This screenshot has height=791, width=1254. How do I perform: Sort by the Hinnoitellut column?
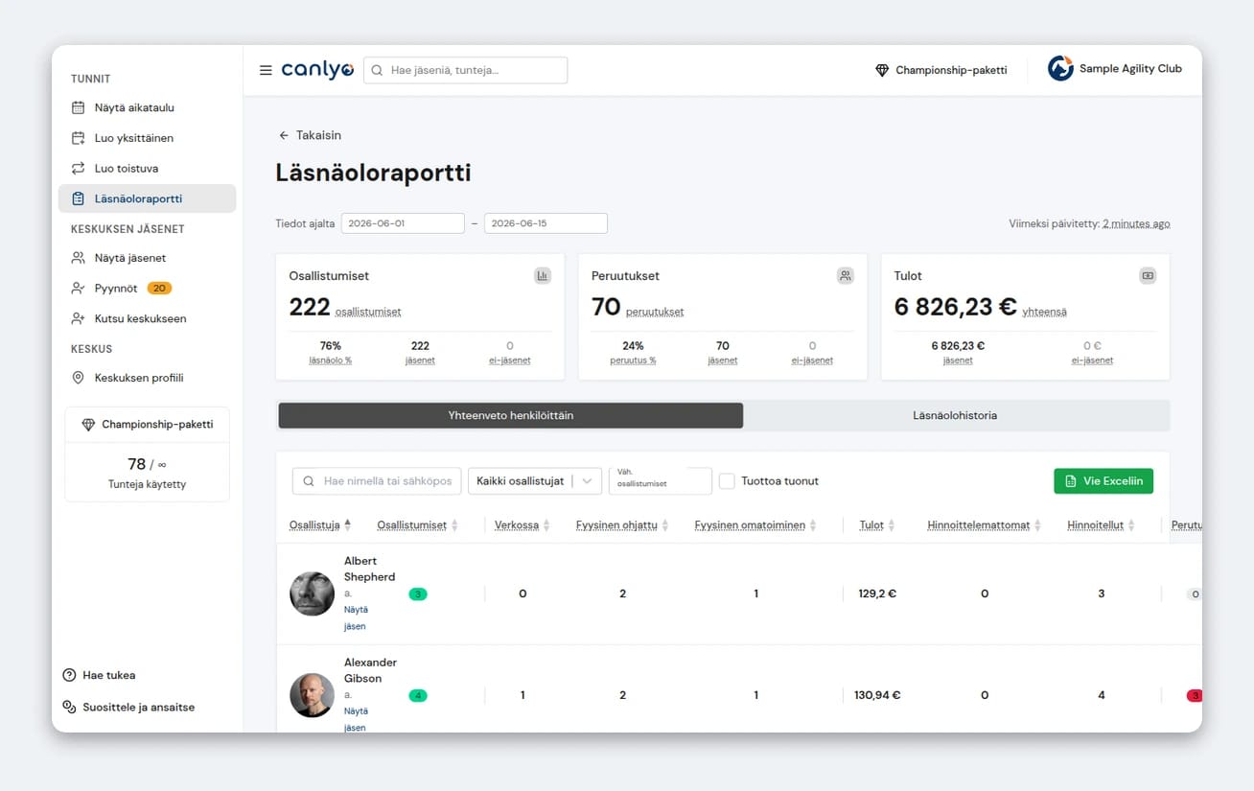click(1102, 525)
